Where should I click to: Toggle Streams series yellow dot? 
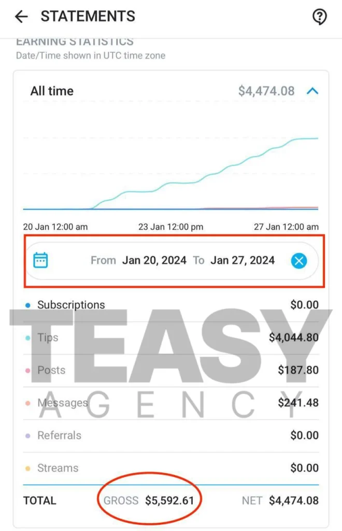coord(28,468)
